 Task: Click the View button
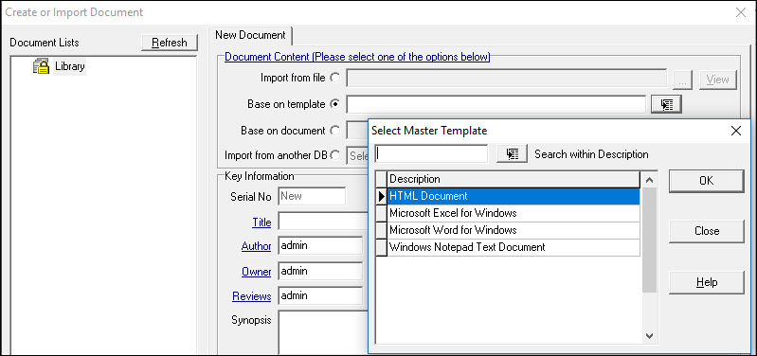pyautogui.click(x=717, y=80)
